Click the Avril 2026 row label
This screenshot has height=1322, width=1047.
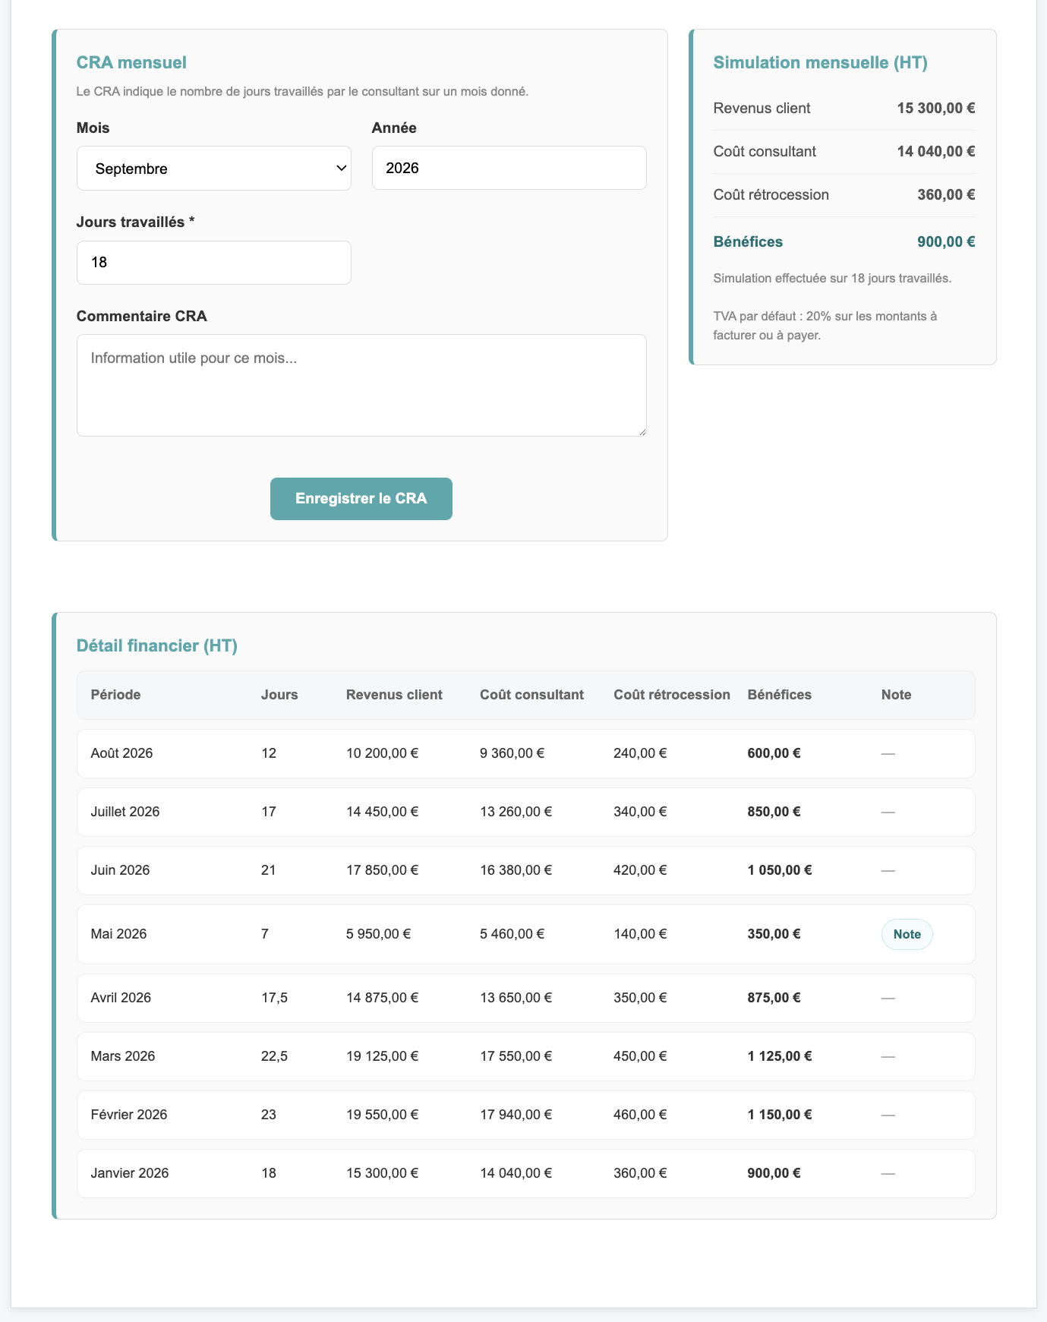[121, 998]
